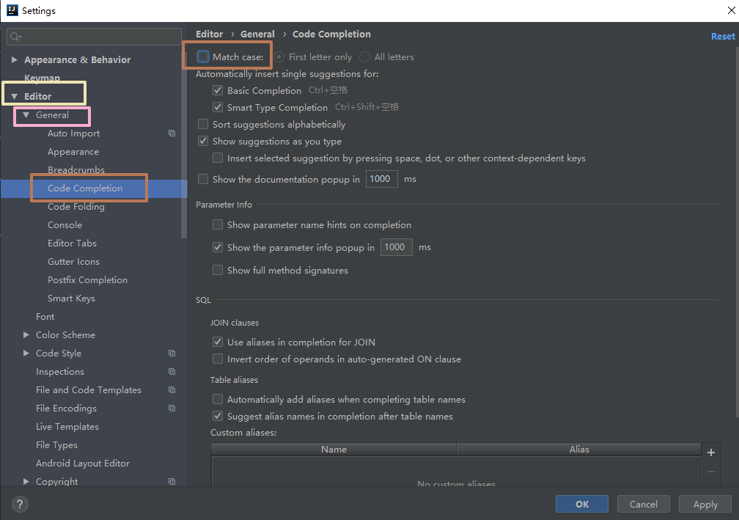
Task: Click the Apply button
Action: (705, 504)
